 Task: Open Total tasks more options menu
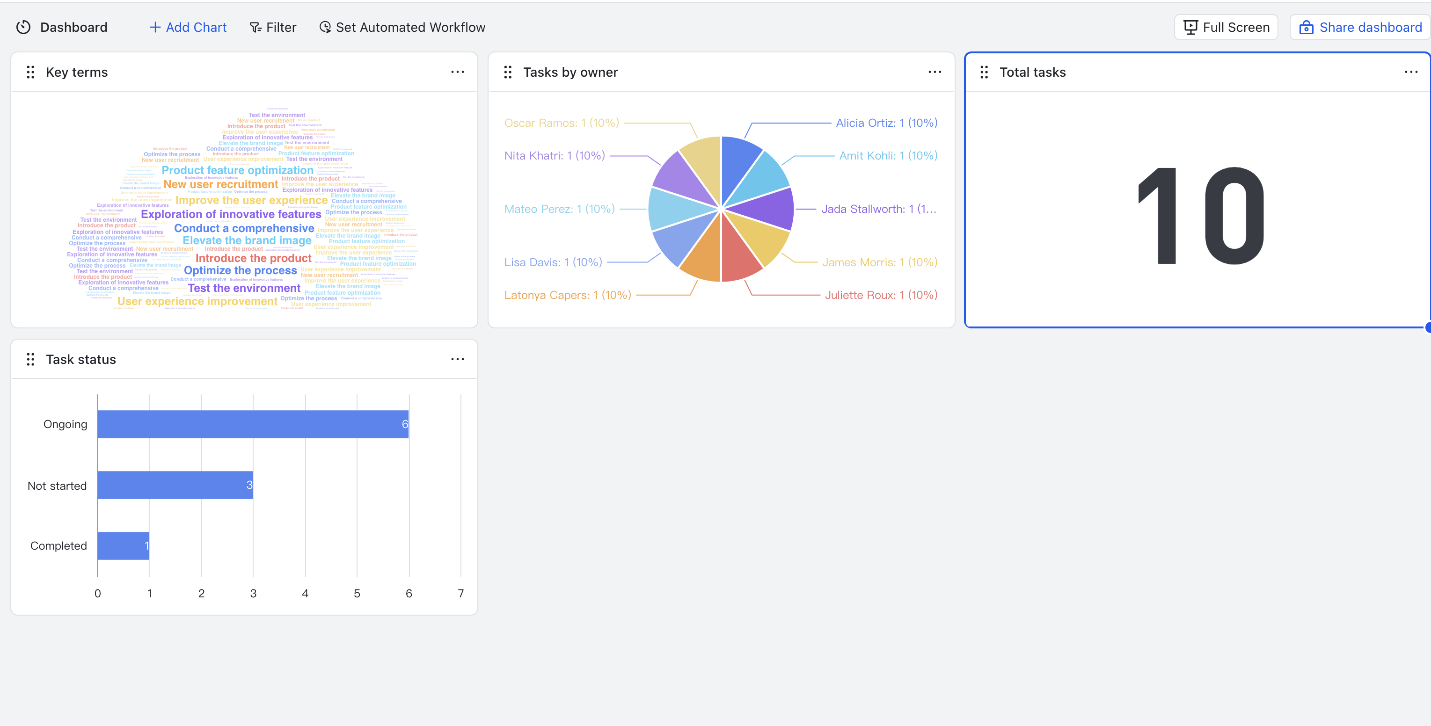click(x=1411, y=72)
